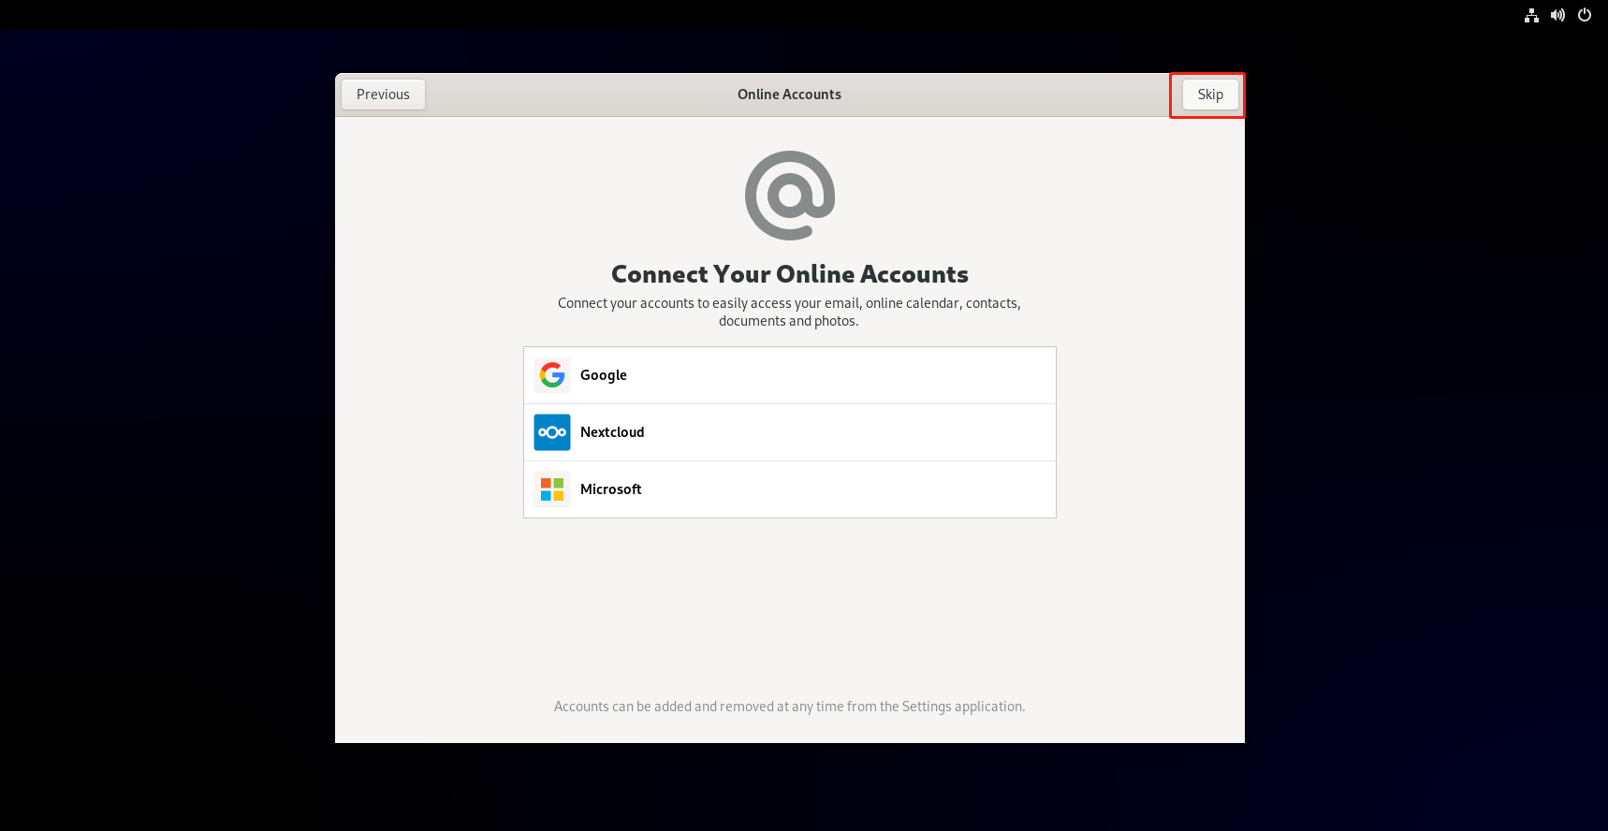Skip the Online Accounts setup step
The width and height of the screenshot is (1608, 831).
click(1210, 95)
